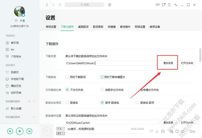Click the song progress bar
This screenshot has width=202, height=138.
click(x=105, y=133)
